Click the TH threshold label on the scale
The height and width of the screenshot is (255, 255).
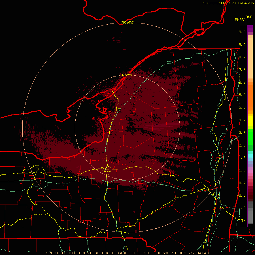click(x=243, y=221)
